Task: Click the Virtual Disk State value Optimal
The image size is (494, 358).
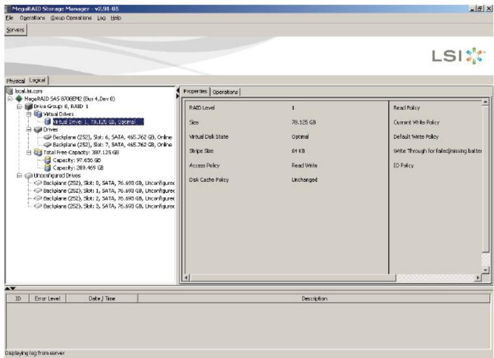Action: tap(300, 137)
